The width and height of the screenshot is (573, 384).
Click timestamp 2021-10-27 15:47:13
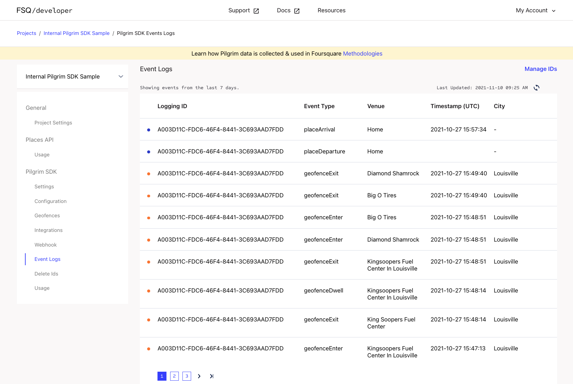458,348
